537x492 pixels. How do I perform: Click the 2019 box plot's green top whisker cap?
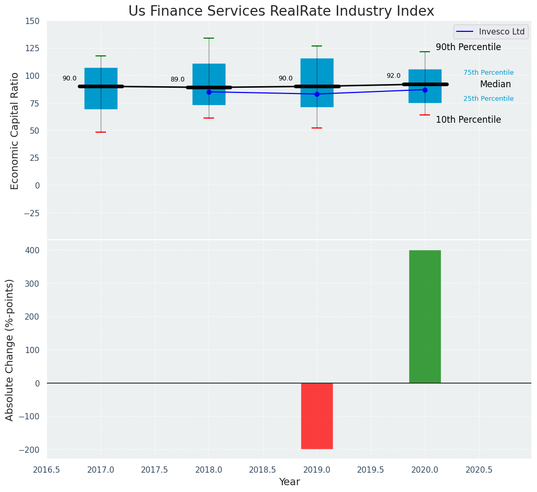point(317,46)
